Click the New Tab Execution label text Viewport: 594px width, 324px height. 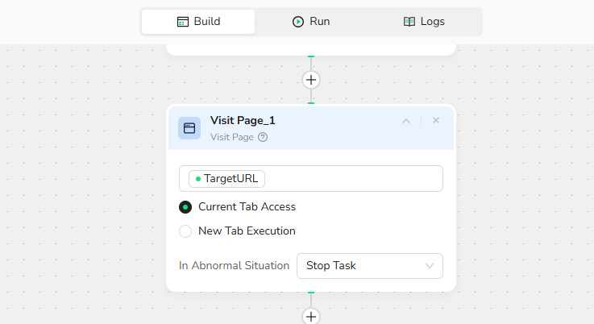[x=247, y=231]
